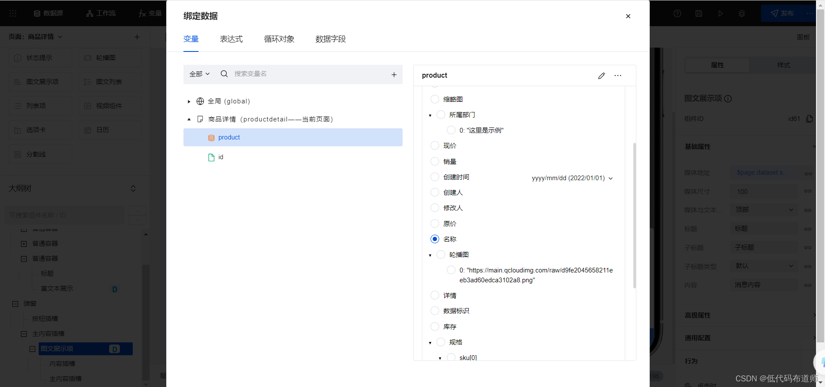This screenshot has height=387, width=825.
Task: Open the yyyy/mm/dd date format dropdown
Action: [572, 178]
